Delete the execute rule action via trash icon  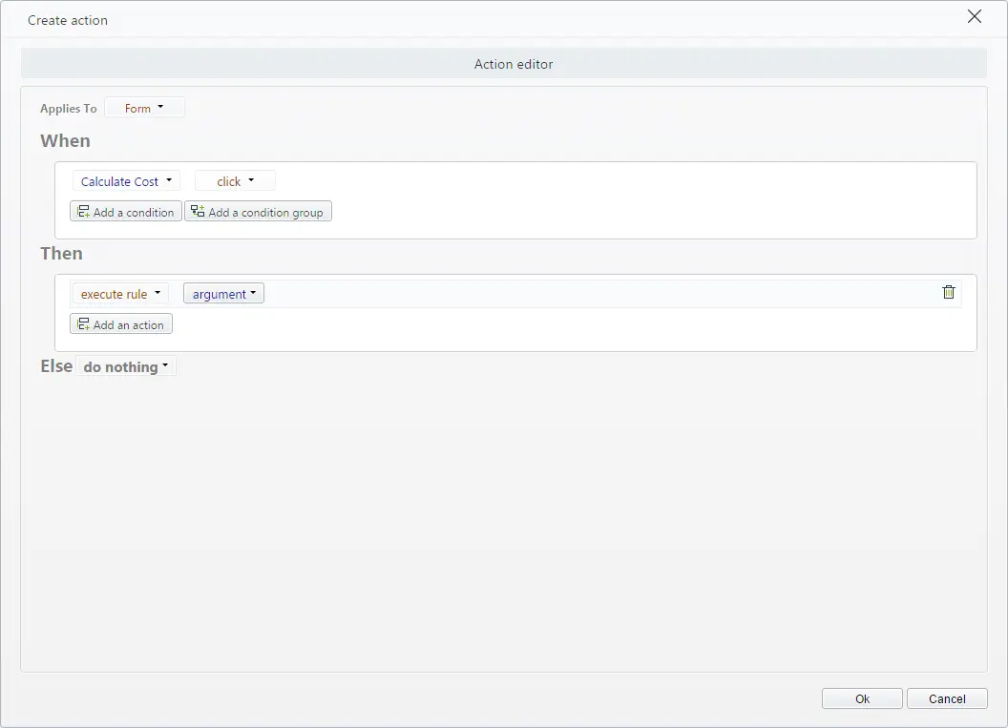pos(948,292)
